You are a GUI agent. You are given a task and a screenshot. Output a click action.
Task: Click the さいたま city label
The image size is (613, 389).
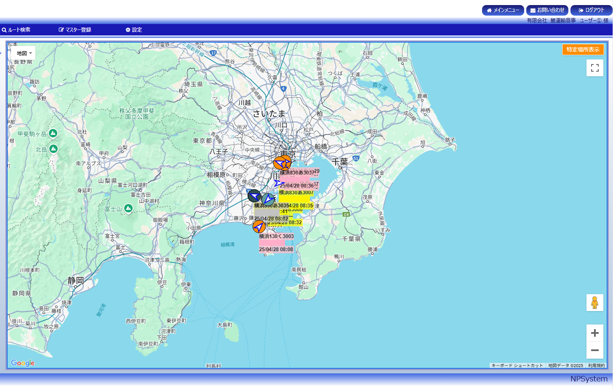269,113
